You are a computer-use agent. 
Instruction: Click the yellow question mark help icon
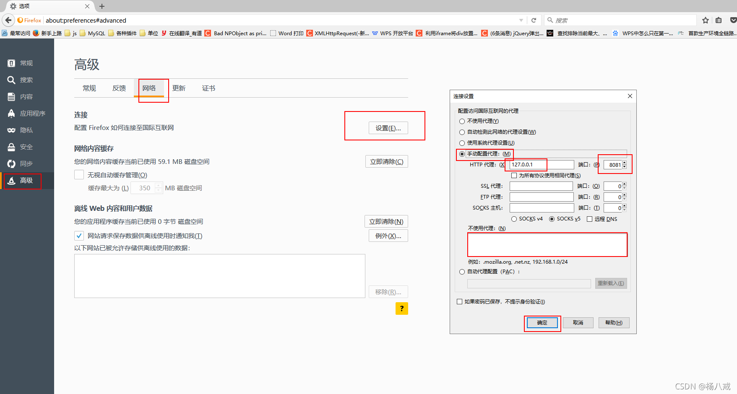pyautogui.click(x=401, y=308)
